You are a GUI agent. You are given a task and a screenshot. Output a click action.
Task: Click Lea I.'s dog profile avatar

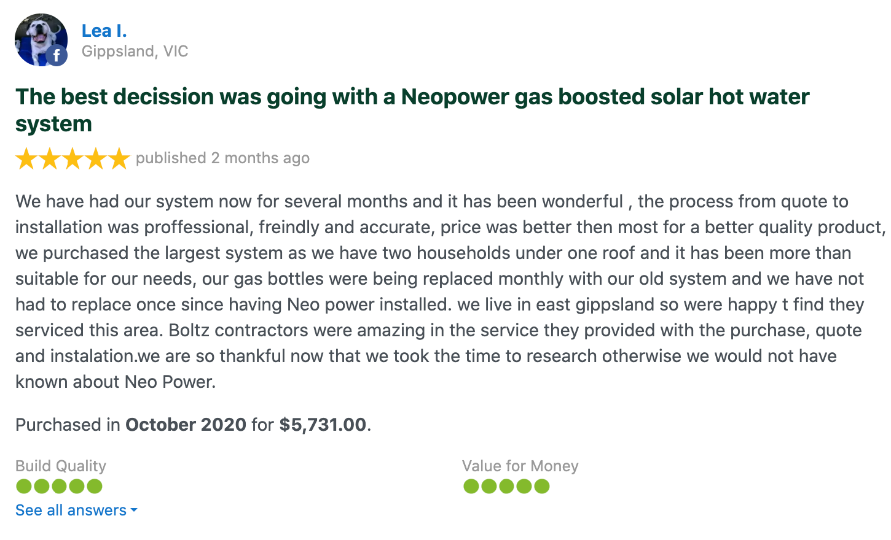tap(41, 40)
